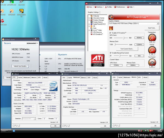
Task: Click the fan speed 50% value field
Action: coord(139,56)
